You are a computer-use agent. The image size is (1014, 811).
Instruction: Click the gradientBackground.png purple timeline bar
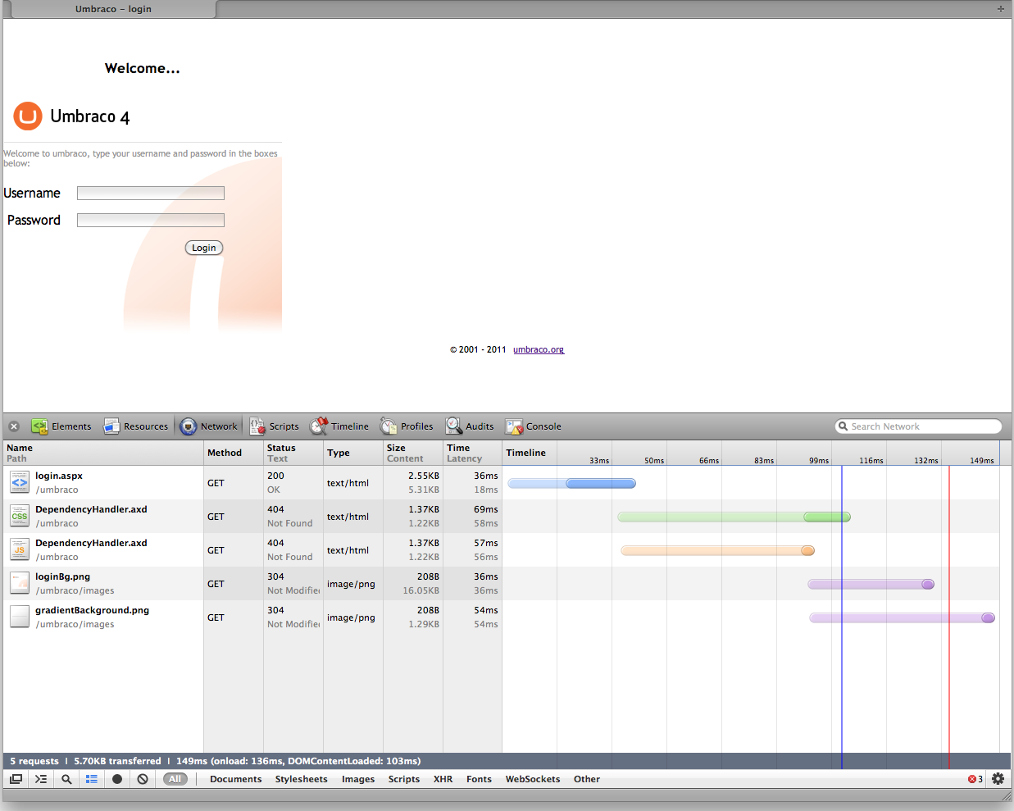tap(902, 617)
